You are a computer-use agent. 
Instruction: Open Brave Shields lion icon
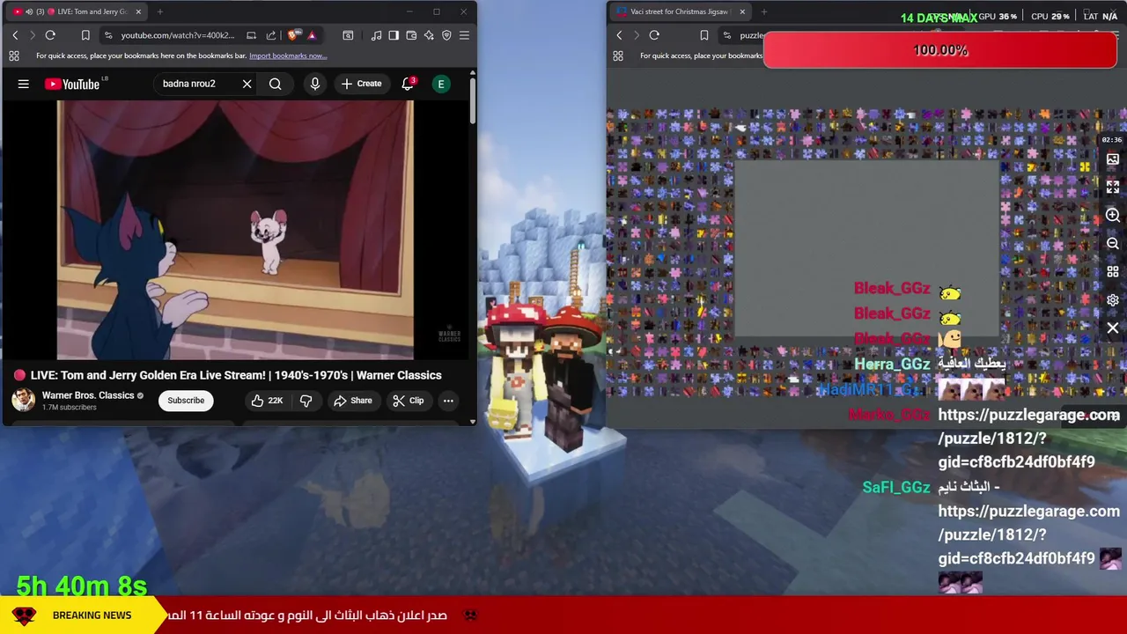coord(295,35)
